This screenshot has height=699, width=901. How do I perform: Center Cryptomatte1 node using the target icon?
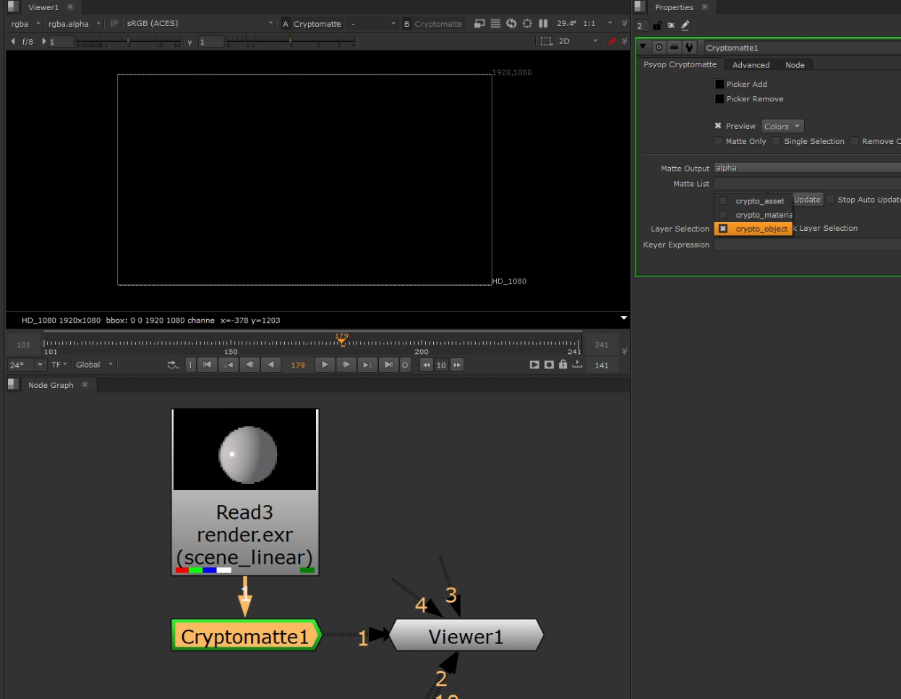(659, 47)
